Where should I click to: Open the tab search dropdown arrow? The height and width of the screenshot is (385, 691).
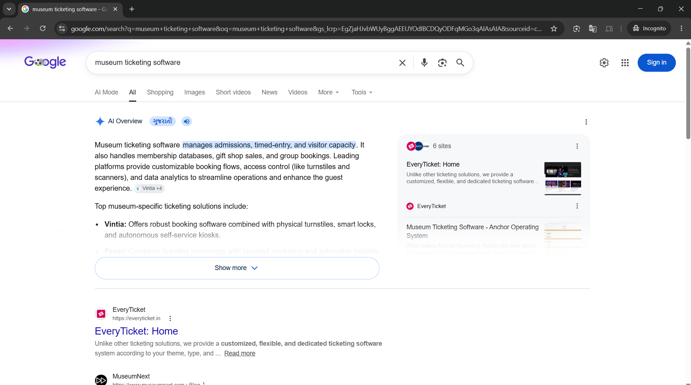point(9,9)
